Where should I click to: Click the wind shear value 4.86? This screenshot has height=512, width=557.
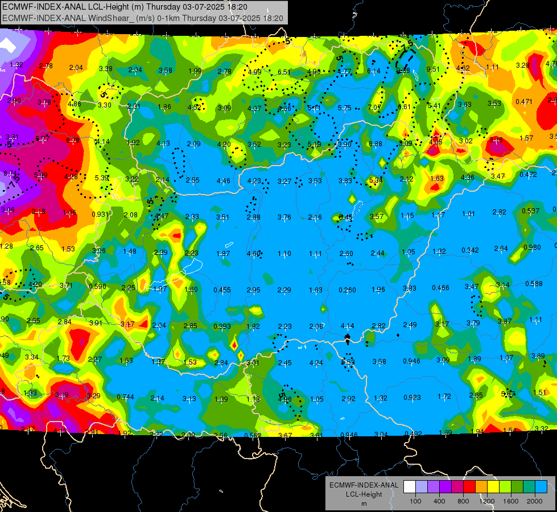pos(74,104)
